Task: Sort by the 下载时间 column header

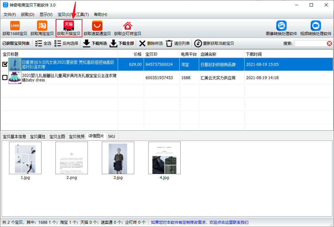Action: [x=289, y=54]
